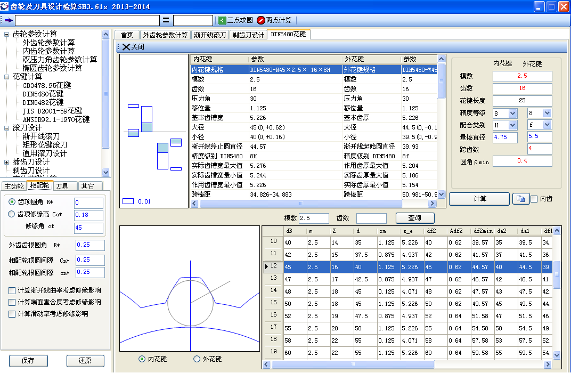Click the parameter table horizontal scrollbar thumb
This screenshot has width=571, height=373.
[301, 204]
